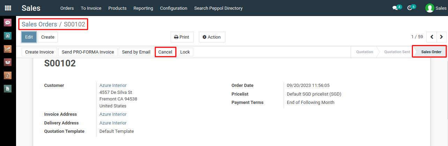
Task: Open Invoicing dollar document icon in sidebar
Action: [8, 75]
